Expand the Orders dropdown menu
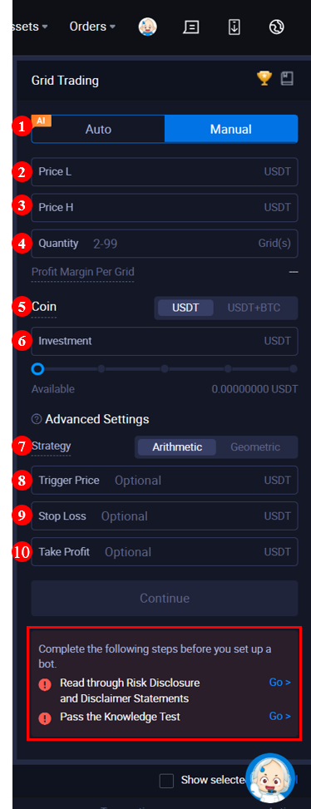 [92, 27]
